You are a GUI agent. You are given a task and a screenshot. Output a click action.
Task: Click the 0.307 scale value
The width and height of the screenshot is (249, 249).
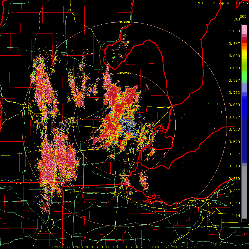click(x=234, y=191)
